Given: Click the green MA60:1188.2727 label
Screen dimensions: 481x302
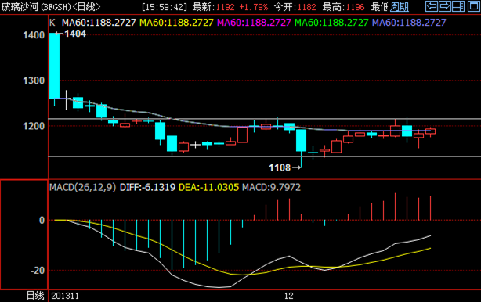Looking at the screenshot, I should (331, 23).
